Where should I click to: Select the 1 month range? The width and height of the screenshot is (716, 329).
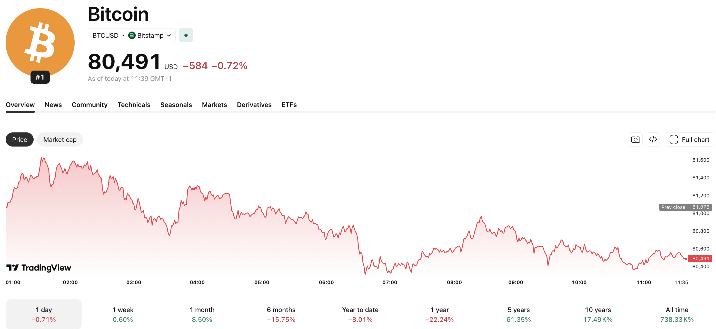[x=202, y=314]
